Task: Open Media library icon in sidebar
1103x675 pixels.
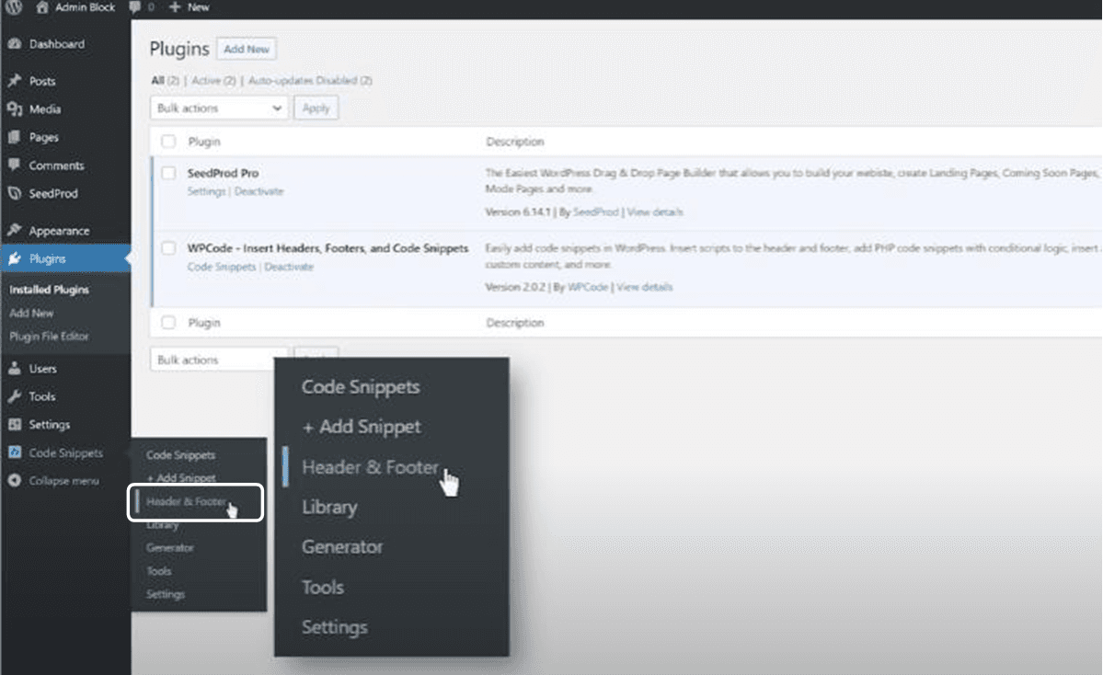Action: pos(15,109)
